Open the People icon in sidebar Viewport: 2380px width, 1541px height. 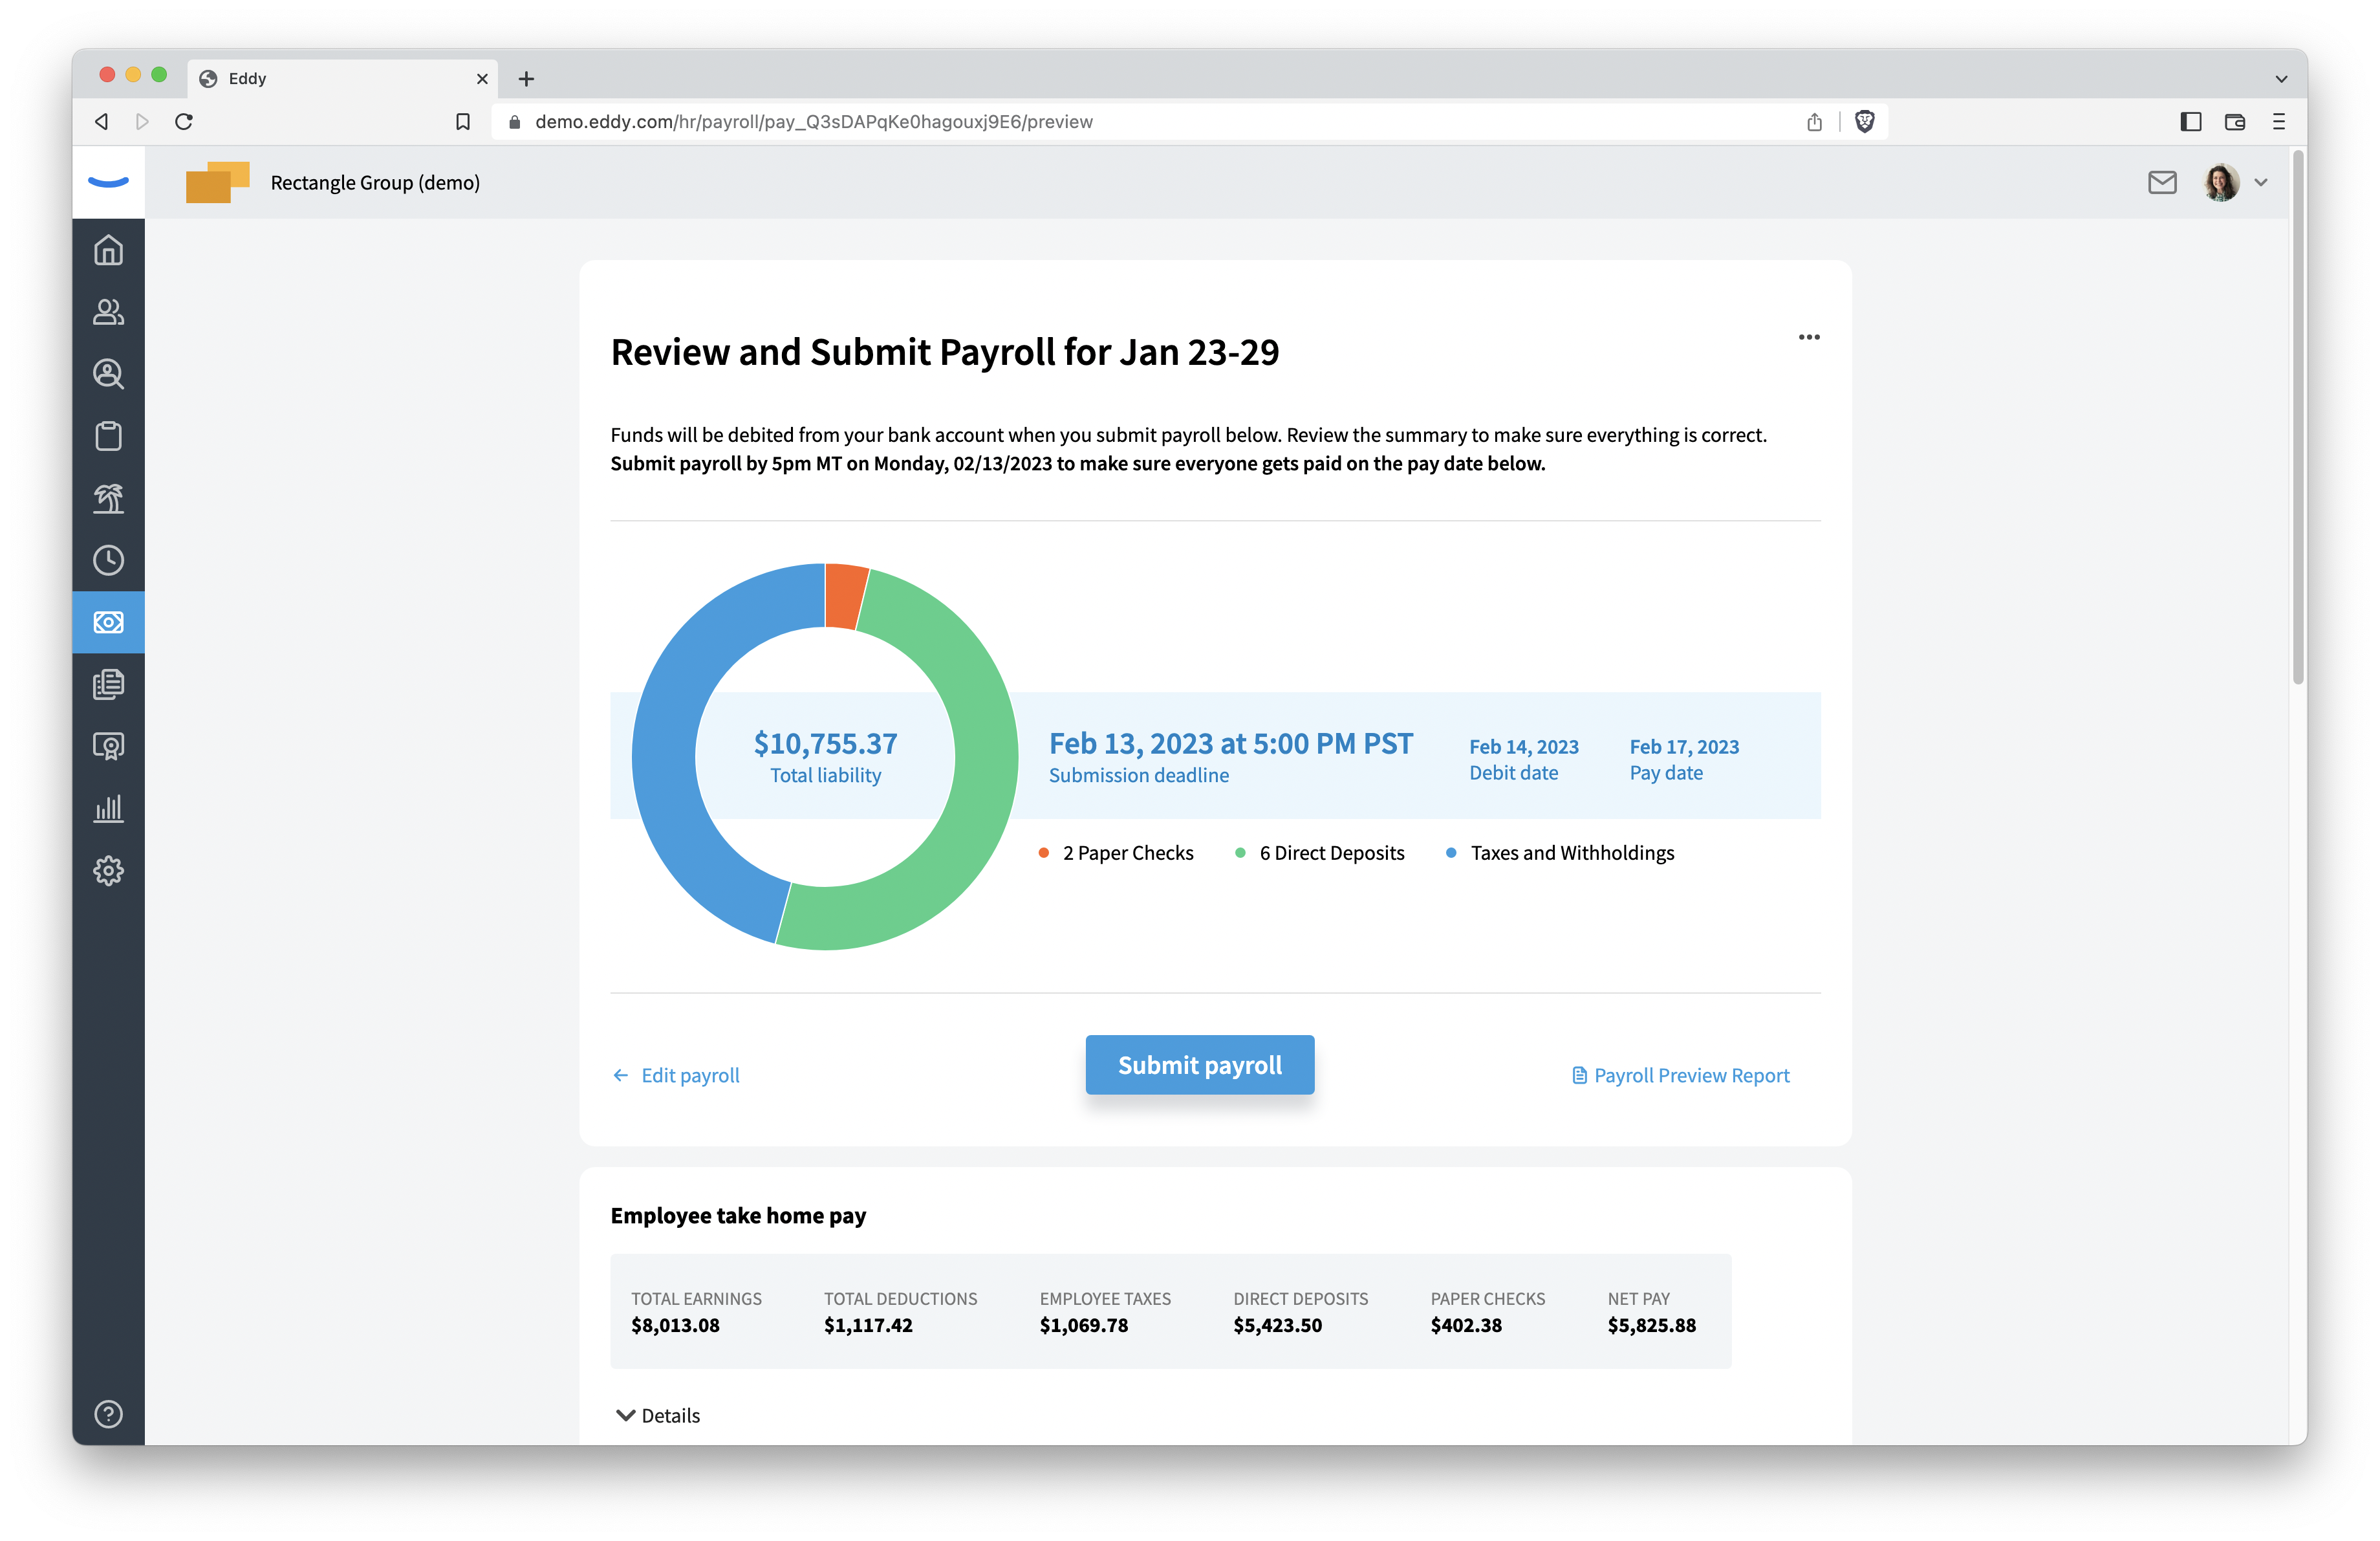(x=108, y=312)
